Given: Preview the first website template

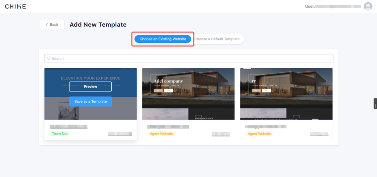Looking at the screenshot, I should tap(90, 86).
